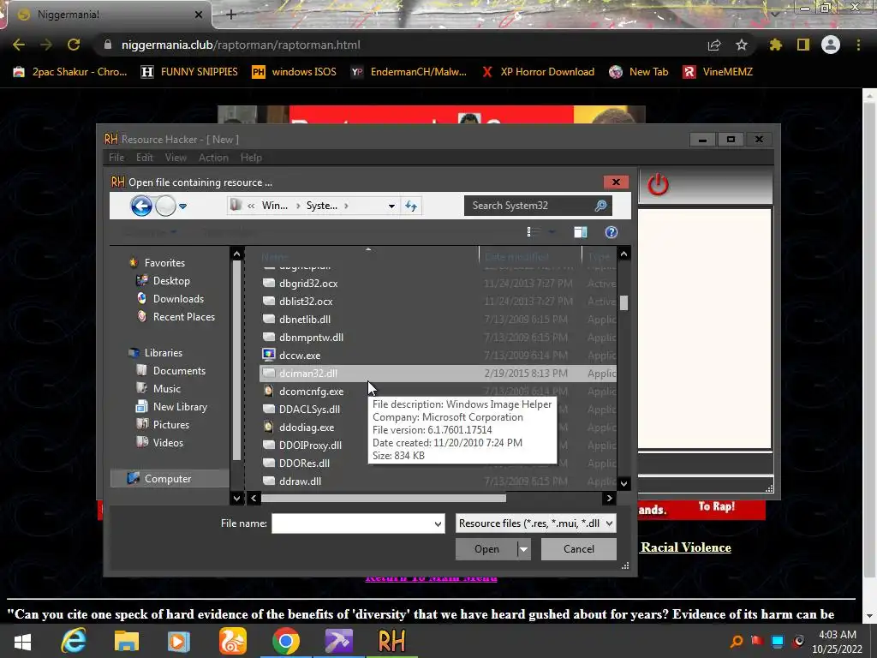Select the file dbnmpntw.dll

[x=311, y=338]
